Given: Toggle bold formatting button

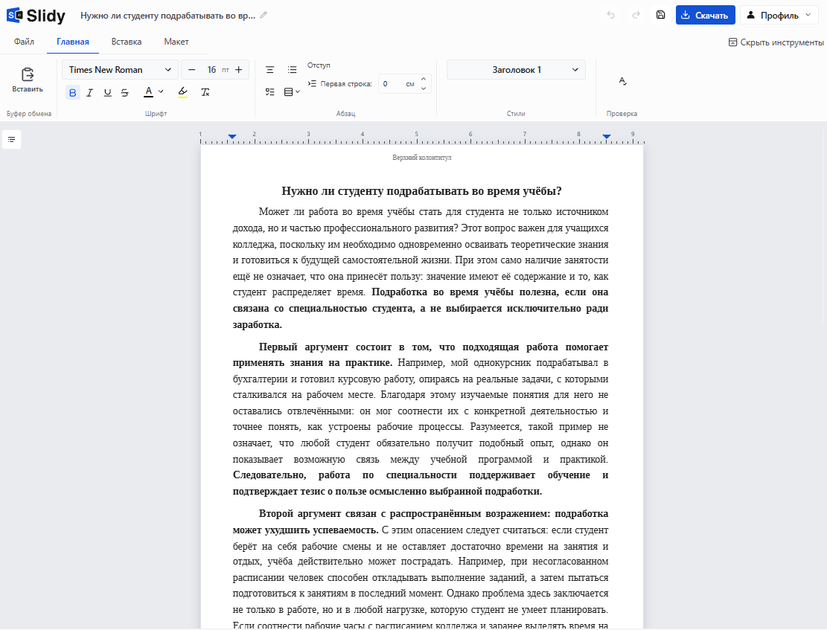Looking at the screenshot, I should click(73, 93).
